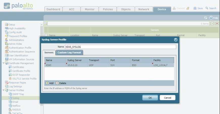The image size is (220, 114).
Task: Open the dialog help question-mark icon
Action: 176,40
